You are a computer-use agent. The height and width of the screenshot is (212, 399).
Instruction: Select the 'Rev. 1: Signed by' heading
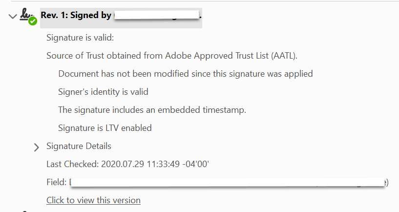pyautogui.click(x=76, y=16)
